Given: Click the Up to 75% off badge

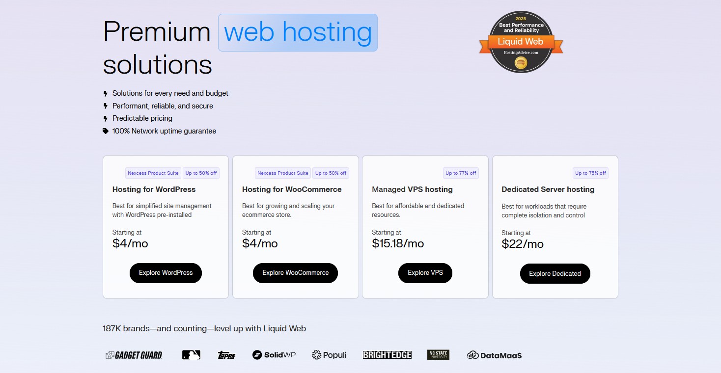Looking at the screenshot, I should pyautogui.click(x=590, y=173).
